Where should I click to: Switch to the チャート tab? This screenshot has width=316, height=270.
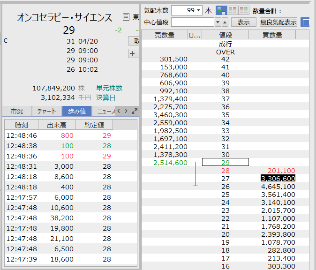(x=47, y=111)
